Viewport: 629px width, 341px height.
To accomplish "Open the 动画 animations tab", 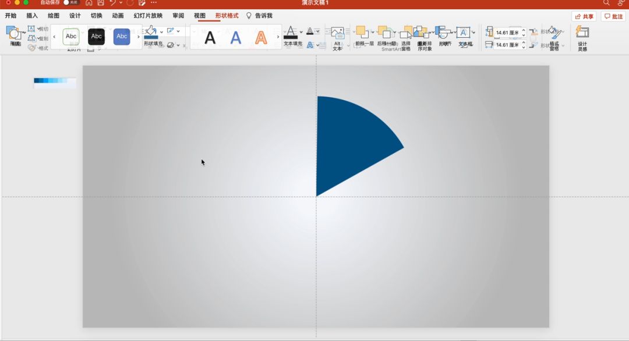I will coord(118,16).
